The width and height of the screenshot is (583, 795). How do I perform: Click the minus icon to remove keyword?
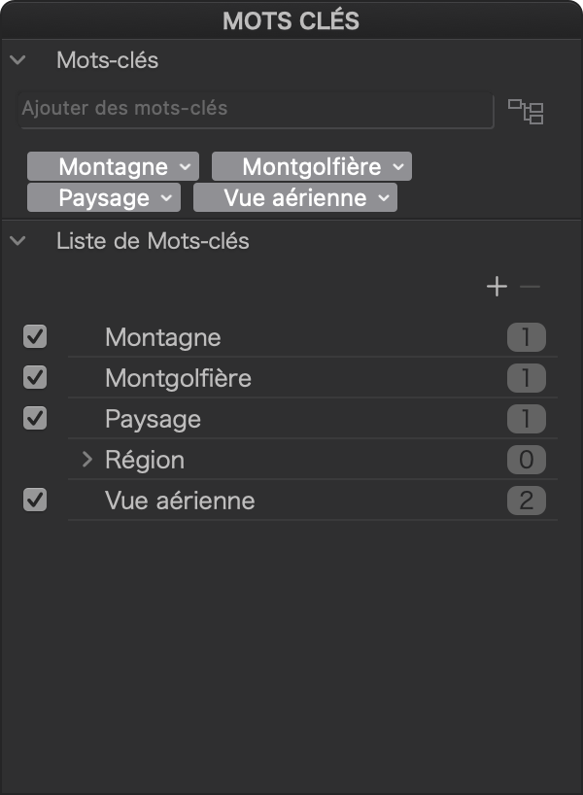(x=531, y=287)
